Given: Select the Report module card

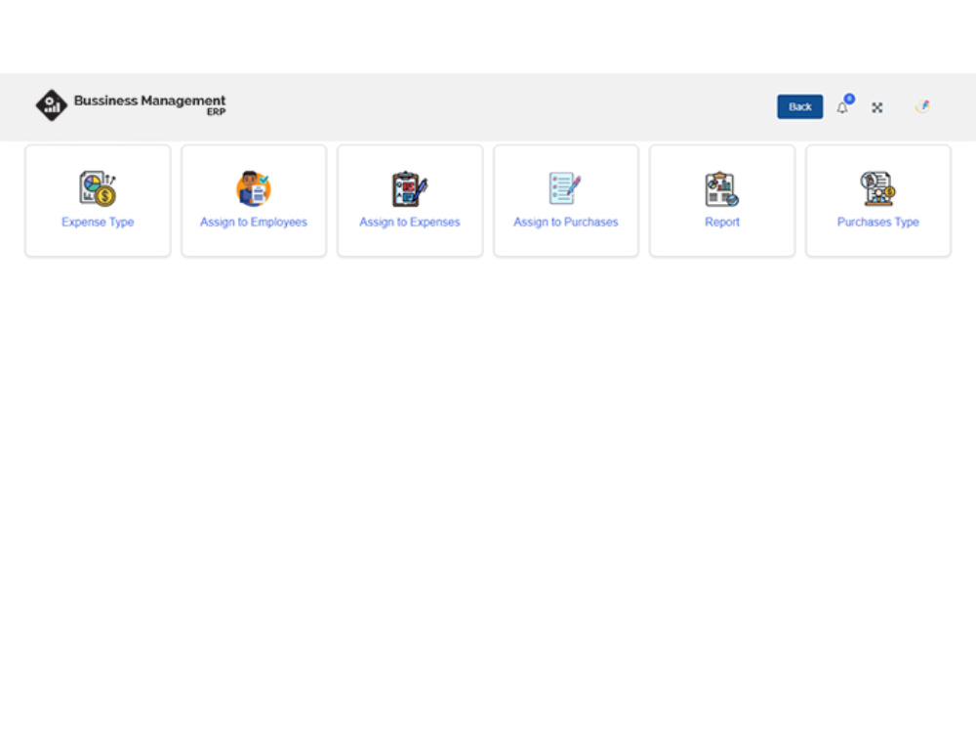Looking at the screenshot, I should point(722,200).
